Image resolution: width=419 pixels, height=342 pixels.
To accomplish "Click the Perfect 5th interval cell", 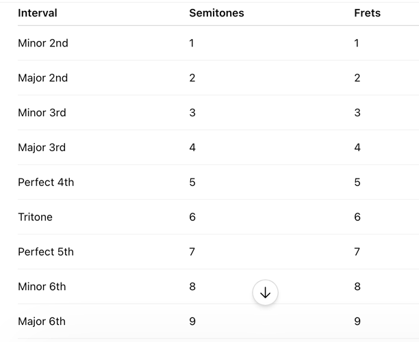I will [x=46, y=252].
